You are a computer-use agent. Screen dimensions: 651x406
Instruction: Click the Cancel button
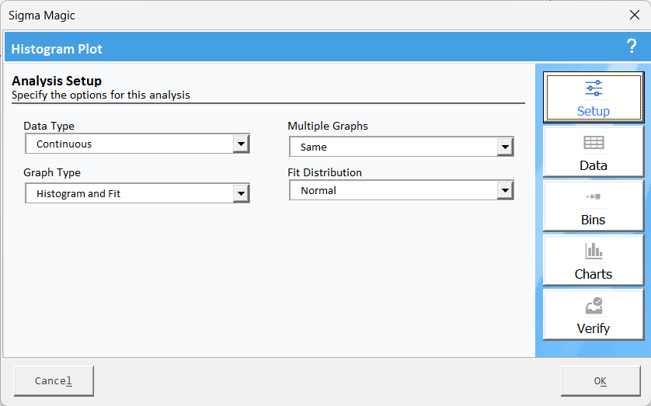tap(54, 380)
